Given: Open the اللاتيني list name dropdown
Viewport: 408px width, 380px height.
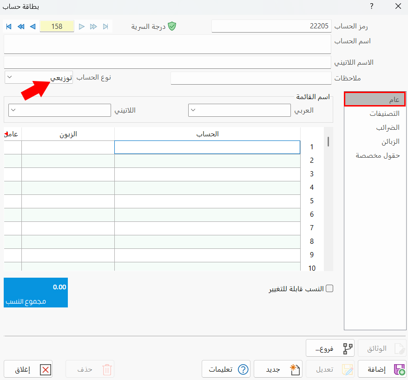Looking at the screenshot, I should click(14, 110).
